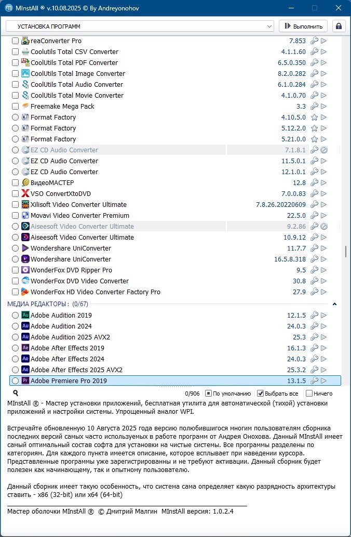Image resolution: width=351 pixels, height=537 pixels.
Task: Click star icon for Format Factory 4.10.5.0
Action: (x=314, y=117)
